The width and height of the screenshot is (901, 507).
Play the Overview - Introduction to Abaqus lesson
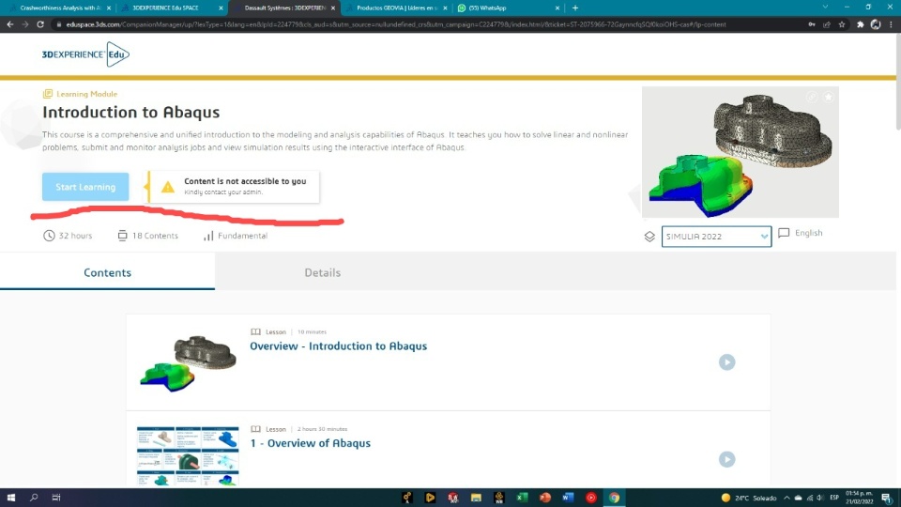pyautogui.click(x=726, y=362)
